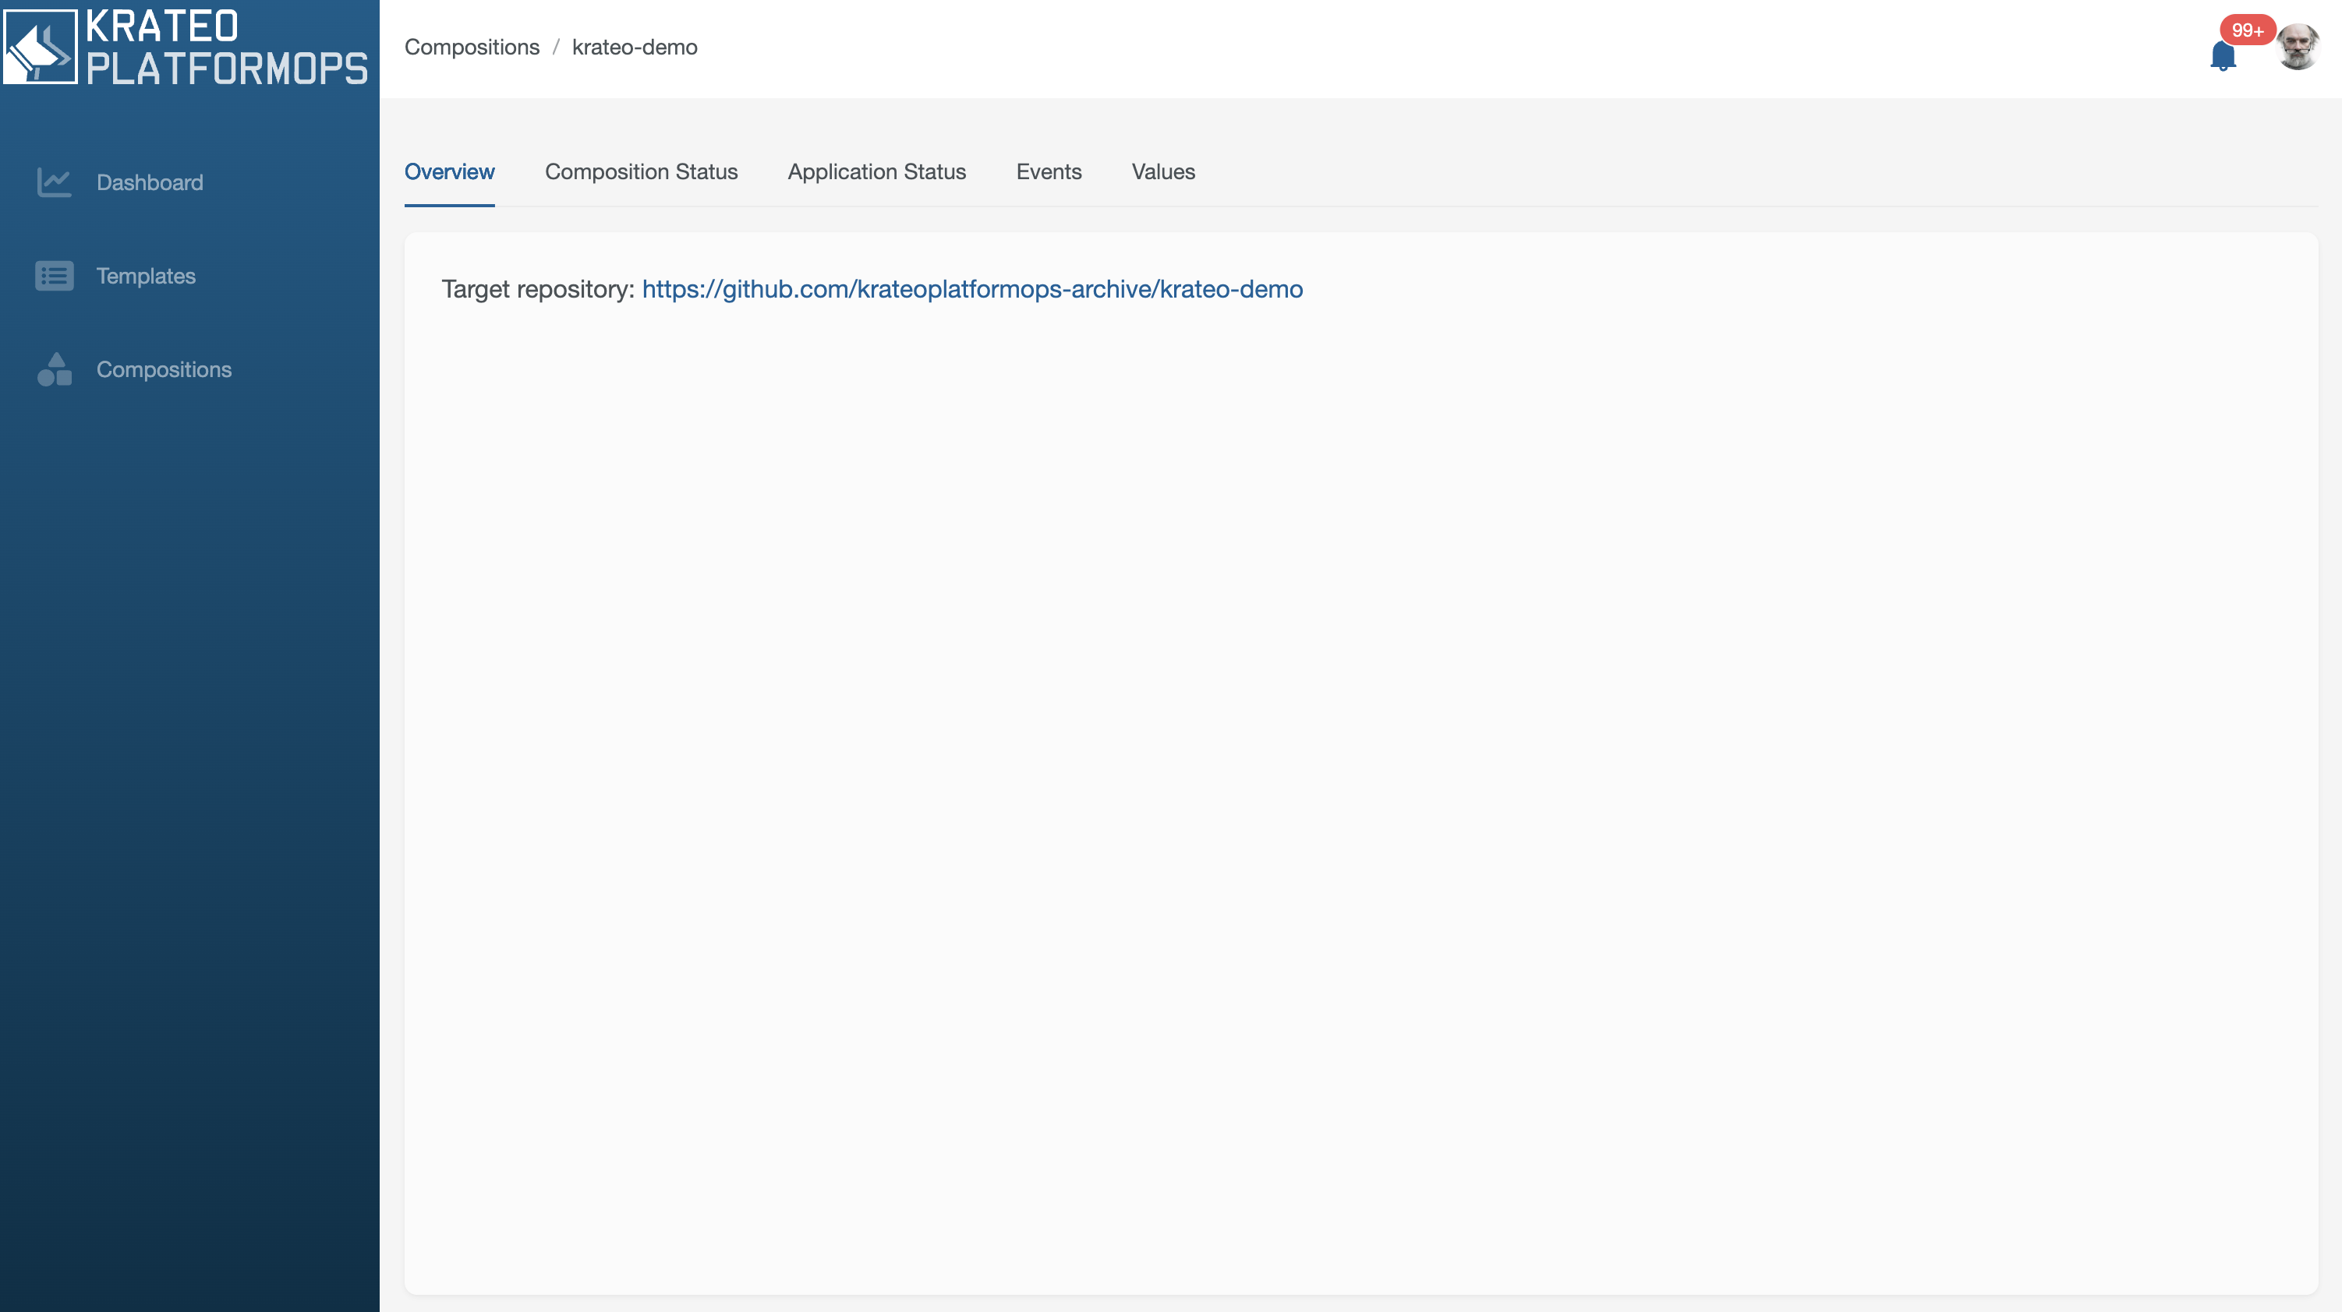The height and width of the screenshot is (1312, 2342).
Task: Click the Templates list icon
Action: [54, 275]
